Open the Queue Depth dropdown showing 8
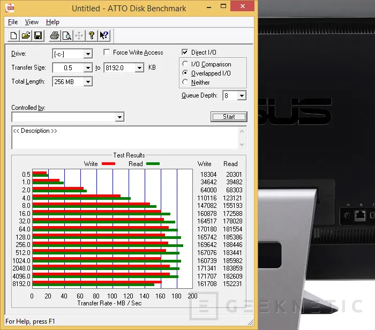This screenshot has width=375, height=330. coord(242,96)
